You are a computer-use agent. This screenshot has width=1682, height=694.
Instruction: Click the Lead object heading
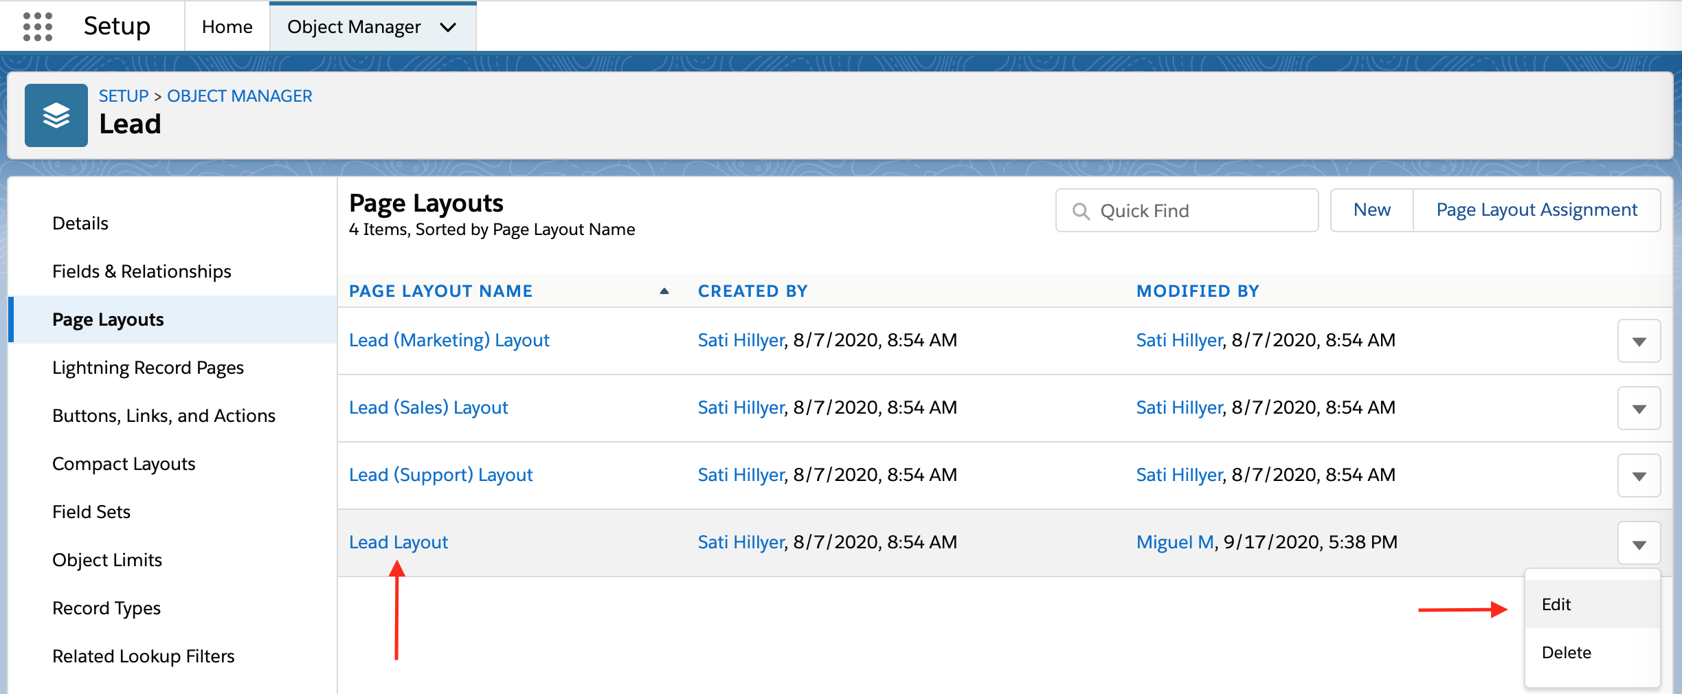click(131, 124)
